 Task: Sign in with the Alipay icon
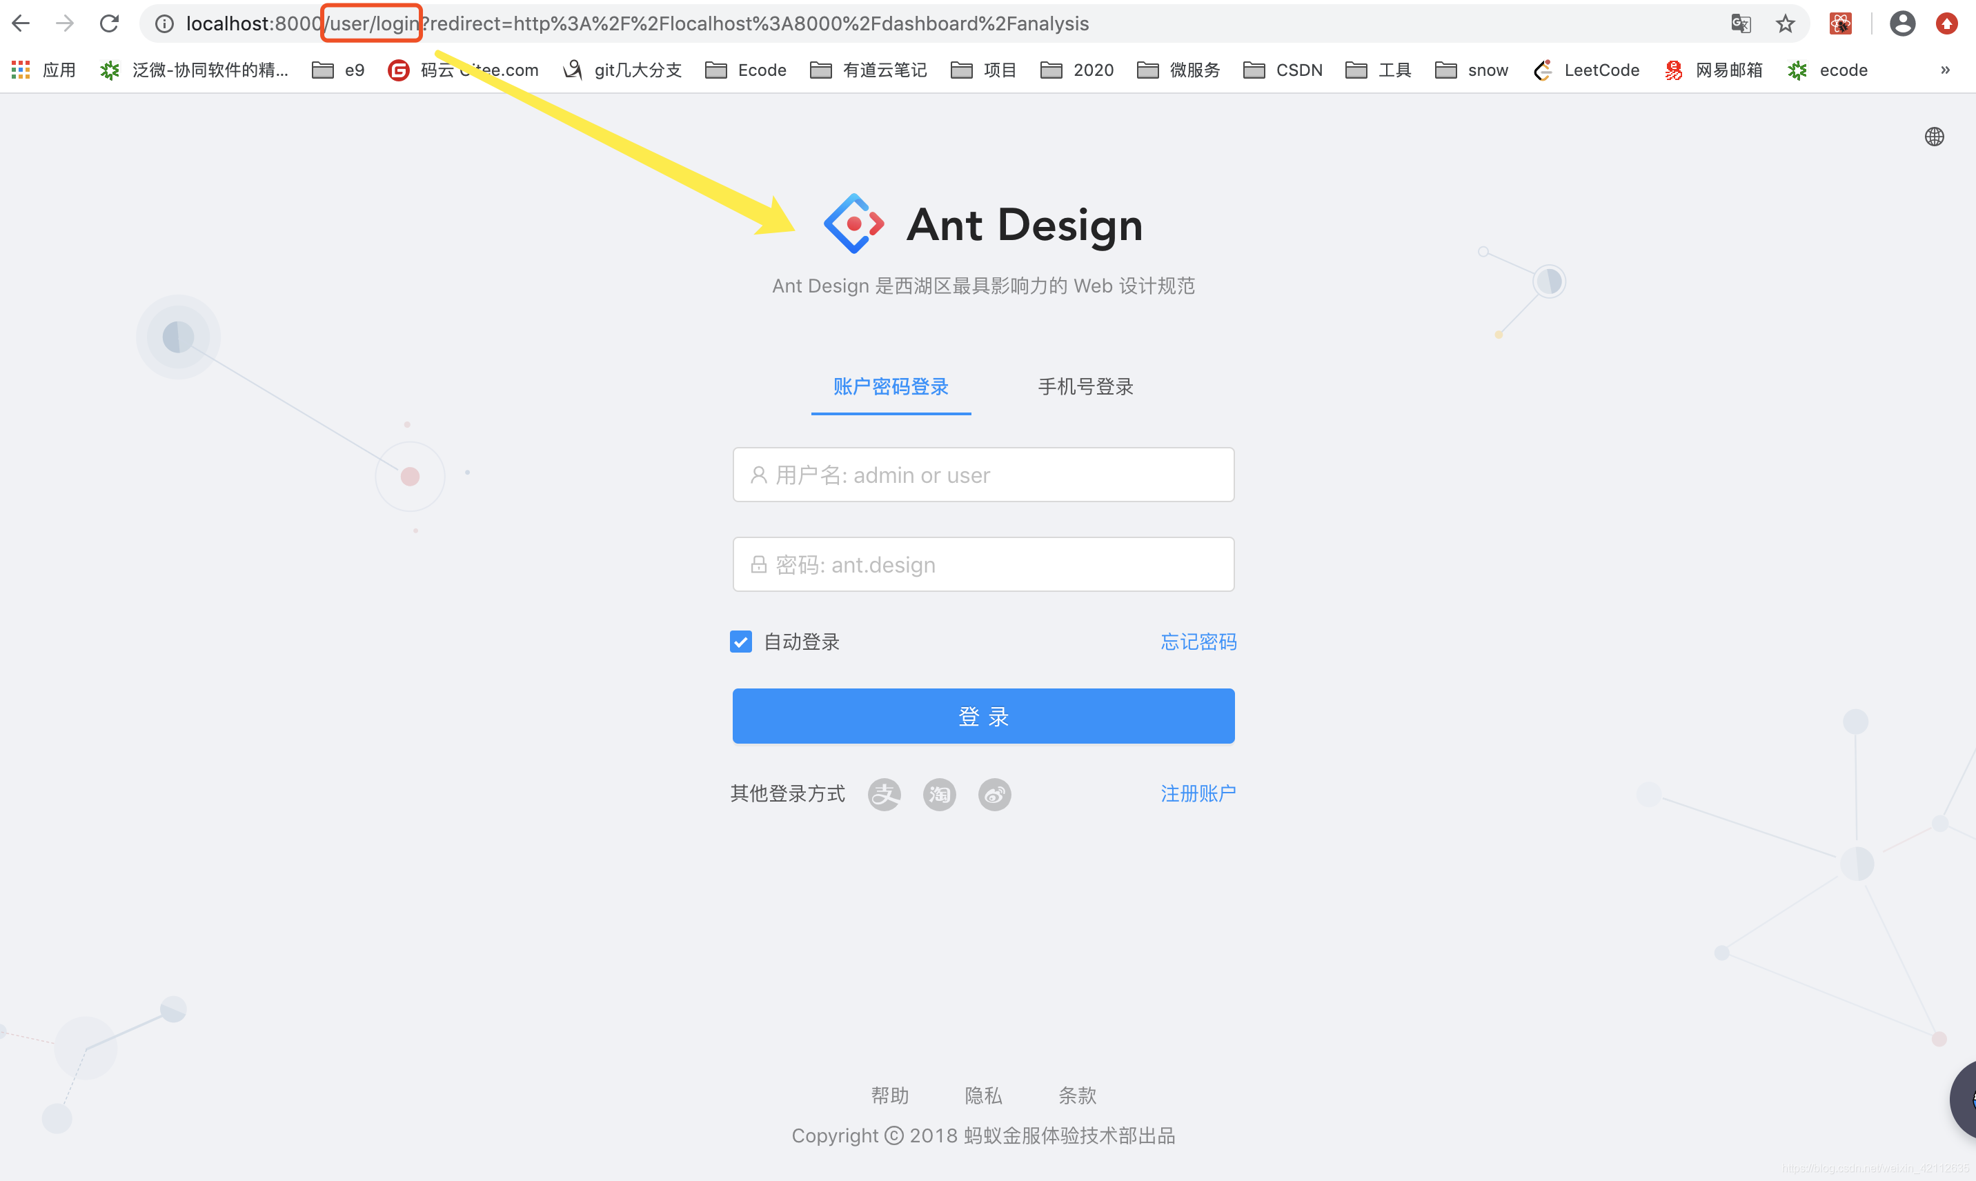tap(884, 794)
